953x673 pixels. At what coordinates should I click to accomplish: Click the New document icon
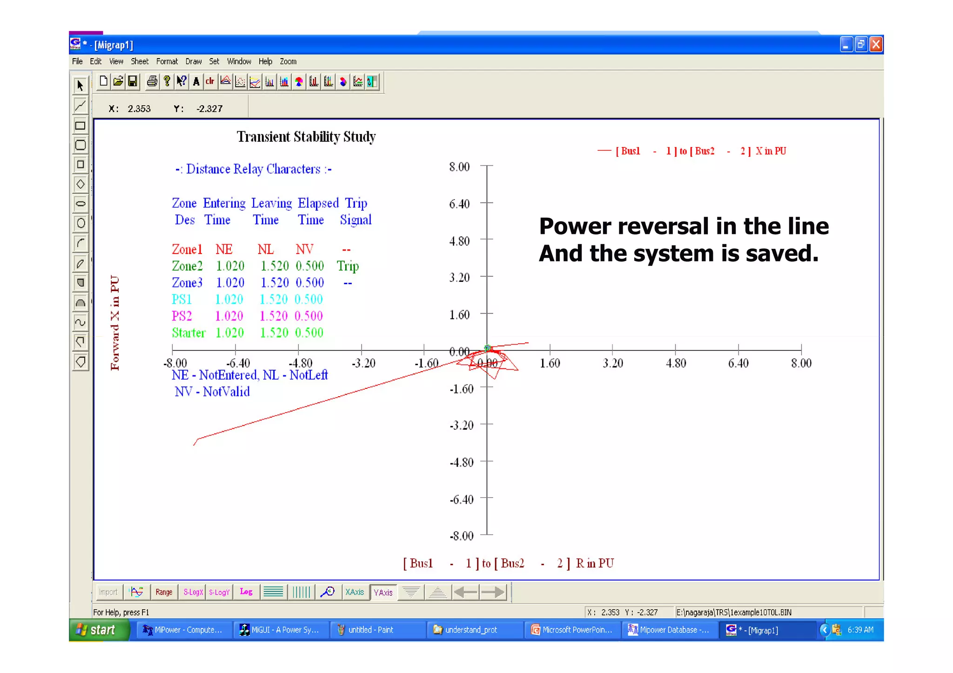pos(103,82)
